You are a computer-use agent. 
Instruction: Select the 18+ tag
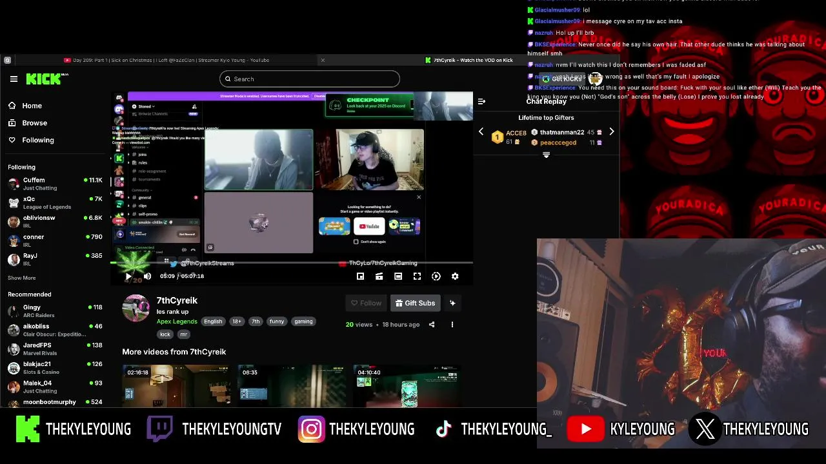point(236,322)
